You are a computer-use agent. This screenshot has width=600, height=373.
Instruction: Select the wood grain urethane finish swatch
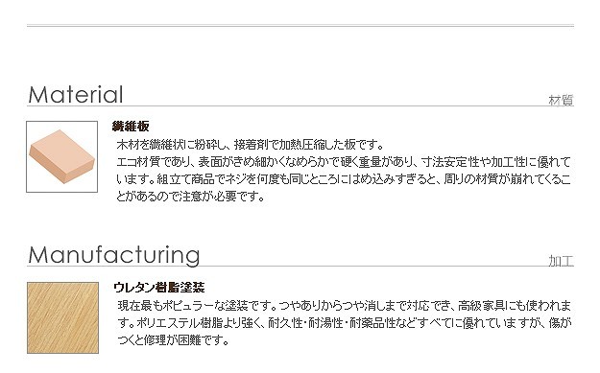click(x=62, y=318)
